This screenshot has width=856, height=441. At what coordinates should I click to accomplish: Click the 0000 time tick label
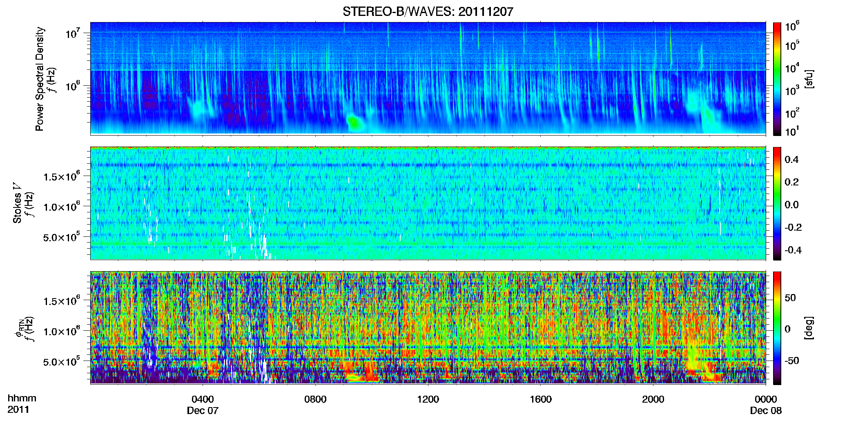click(766, 399)
